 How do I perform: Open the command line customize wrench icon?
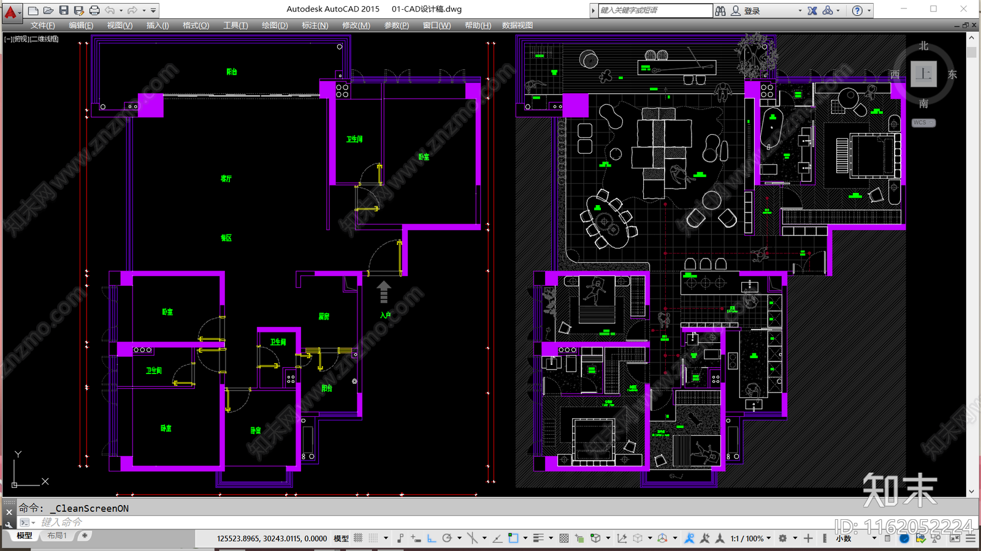[x=9, y=524]
